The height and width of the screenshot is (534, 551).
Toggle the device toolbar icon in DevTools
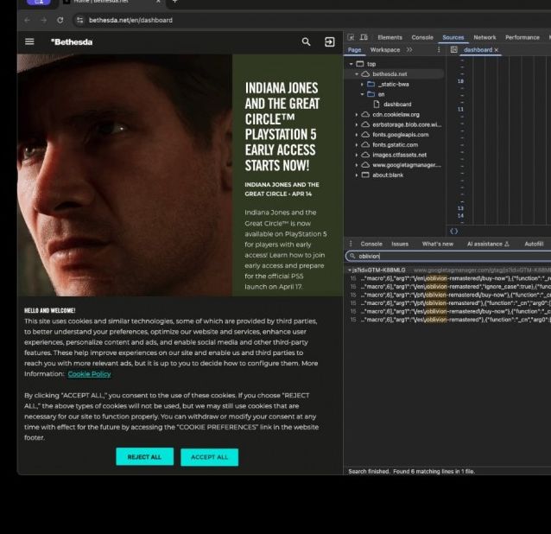tap(364, 37)
